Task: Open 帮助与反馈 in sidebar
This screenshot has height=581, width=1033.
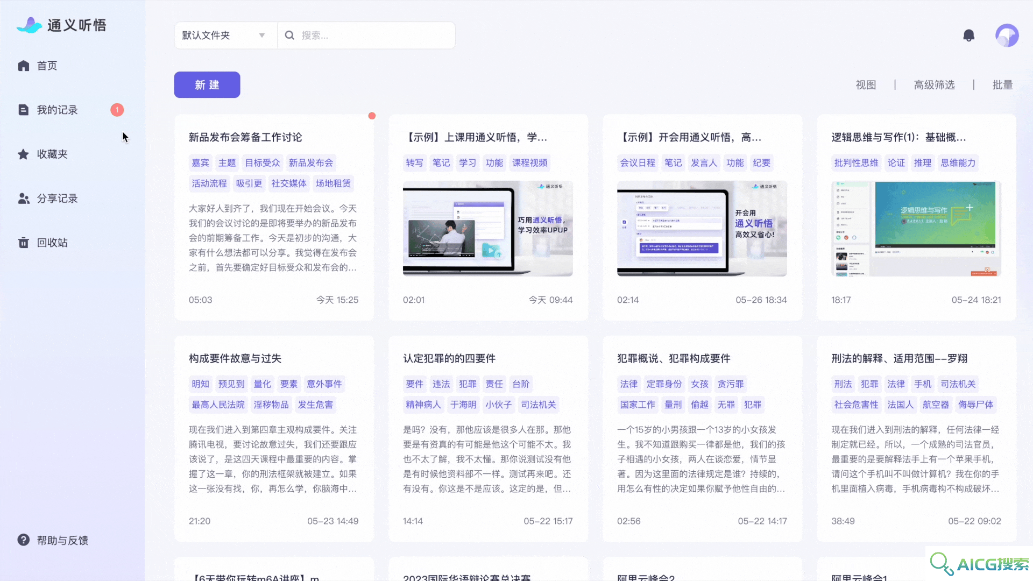Action: click(62, 540)
